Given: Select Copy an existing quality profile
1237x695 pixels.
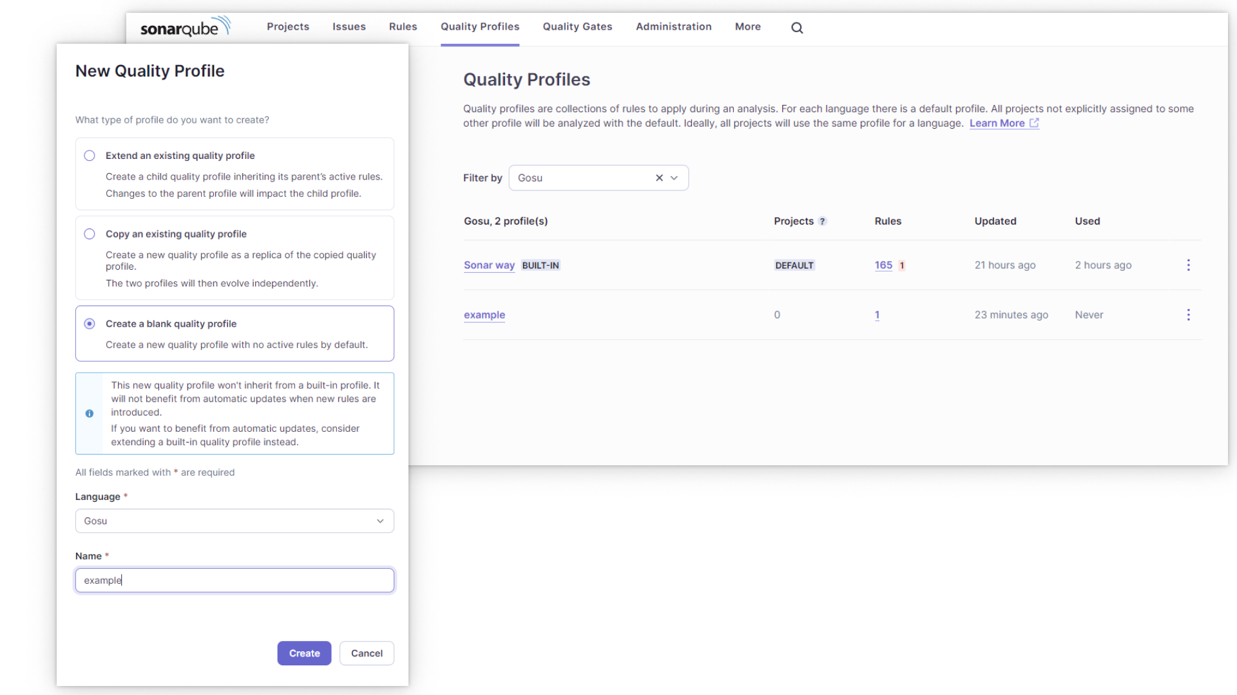Looking at the screenshot, I should [90, 234].
